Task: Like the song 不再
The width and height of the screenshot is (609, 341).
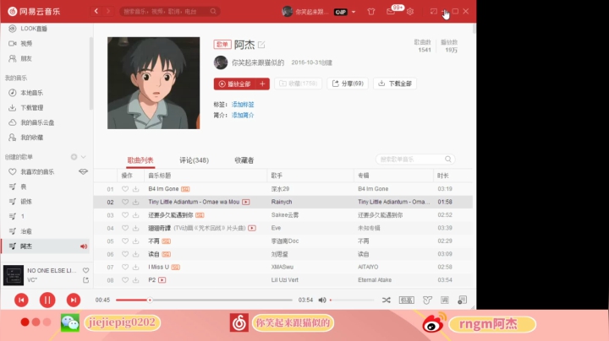Action: pos(125,241)
